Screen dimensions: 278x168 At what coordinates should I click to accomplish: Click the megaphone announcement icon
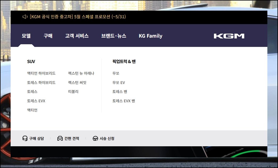(x=25, y=17)
